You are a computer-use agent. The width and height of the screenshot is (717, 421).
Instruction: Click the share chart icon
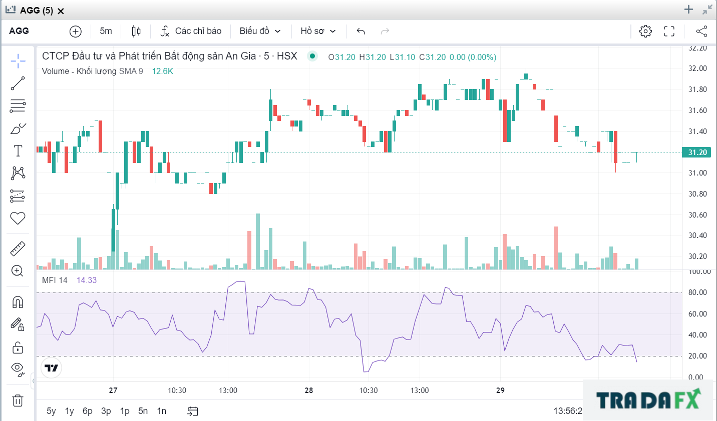pos(701,31)
